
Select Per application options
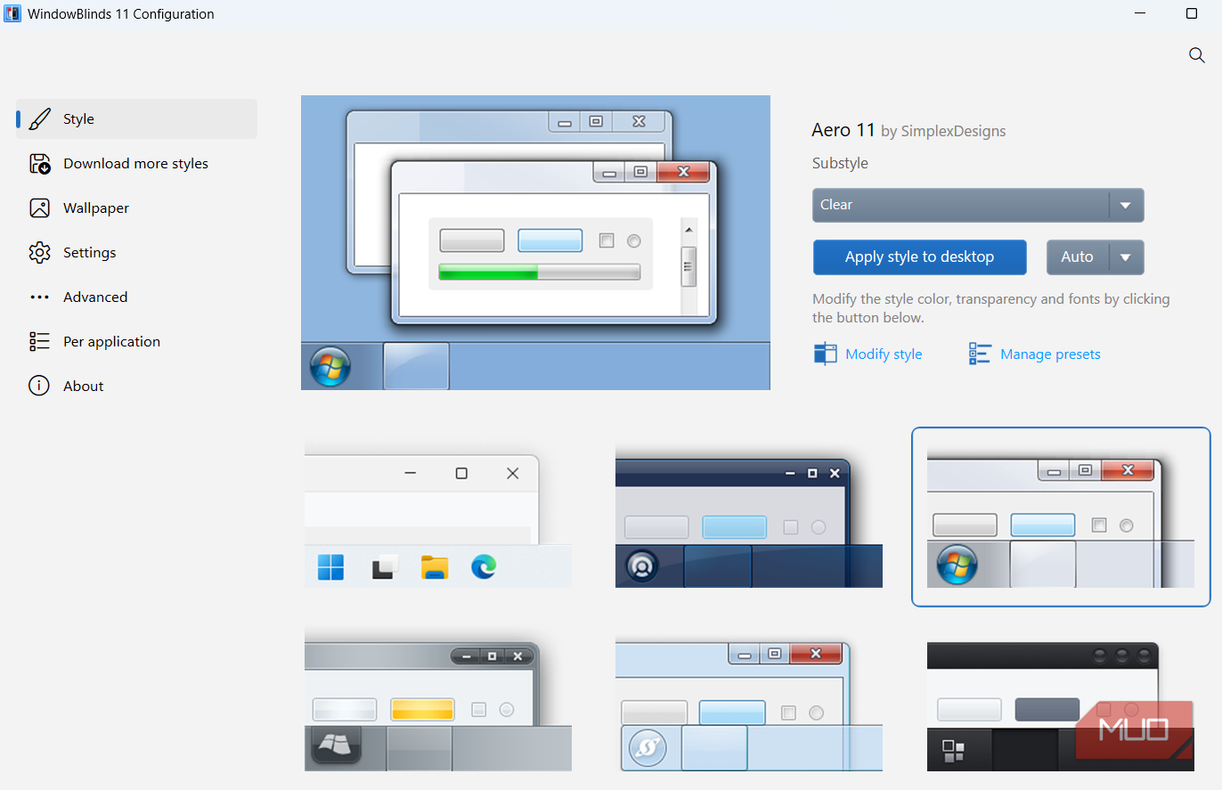(136, 342)
